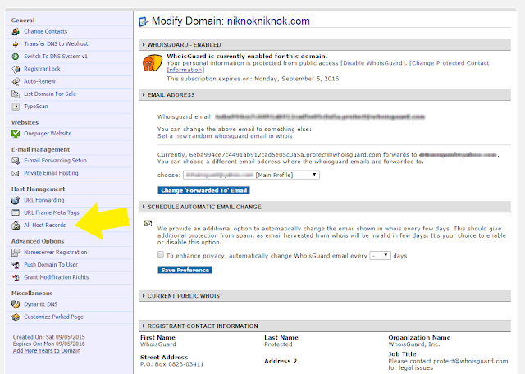Image resolution: width=525 pixels, height=374 pixels.
Task: Click the Customize Parked Page icon
Action: pyautogui.click(x=16, y=317)
